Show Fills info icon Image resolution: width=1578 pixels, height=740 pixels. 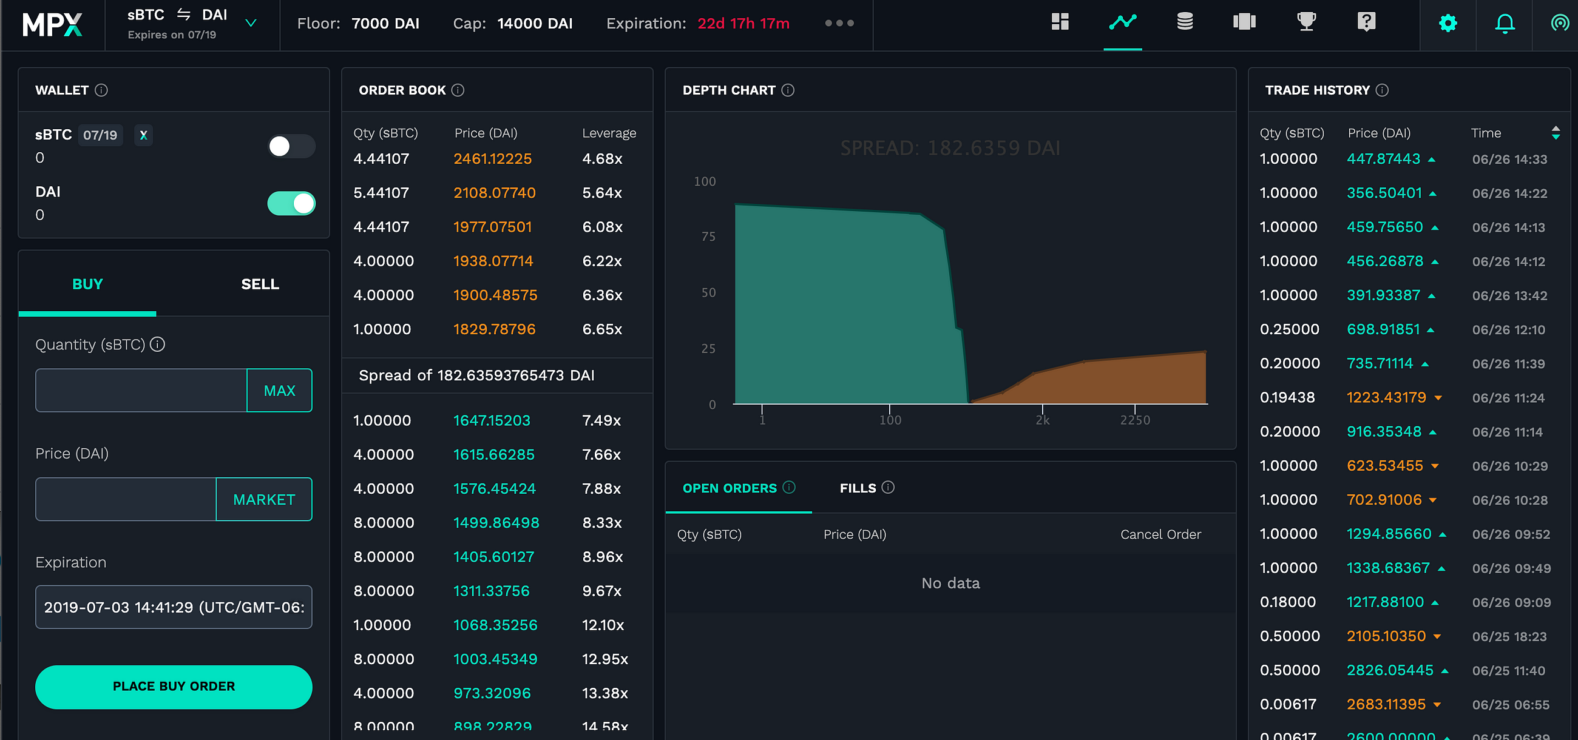887,487
